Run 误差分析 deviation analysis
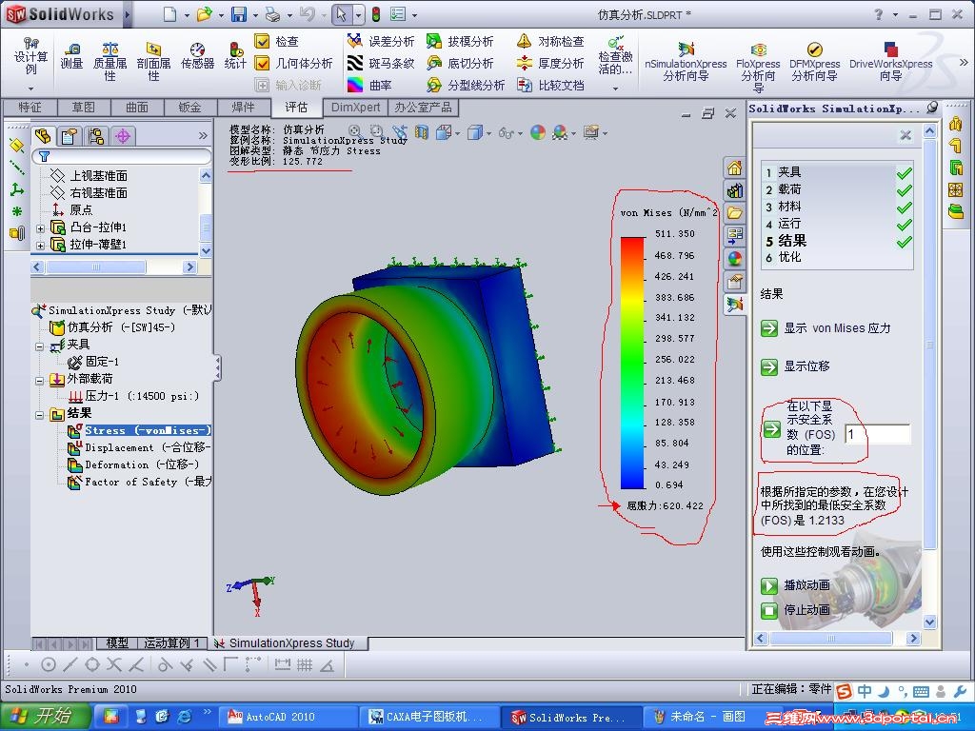The image size is (975, 731). [381, 41]
